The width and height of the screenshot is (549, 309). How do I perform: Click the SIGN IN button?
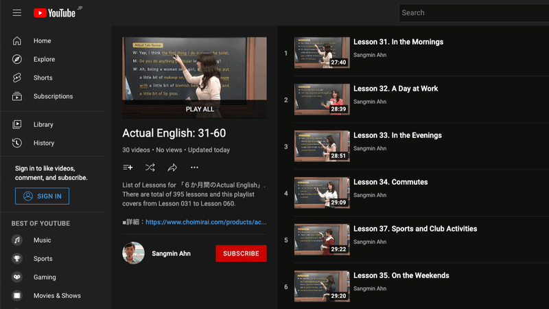tap(42, 196)
